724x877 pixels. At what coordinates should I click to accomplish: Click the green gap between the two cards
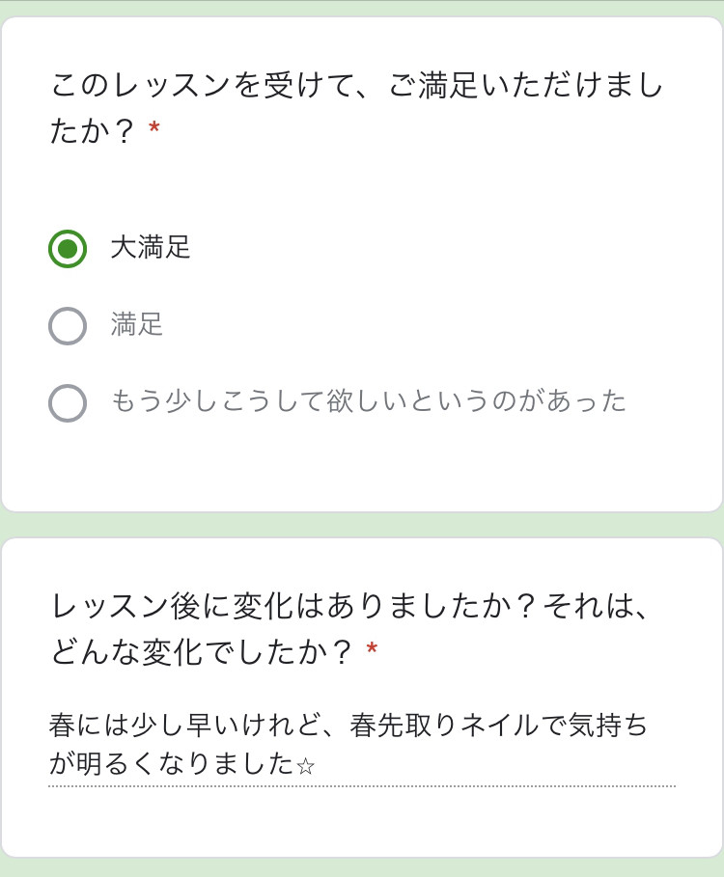[362, 525]
